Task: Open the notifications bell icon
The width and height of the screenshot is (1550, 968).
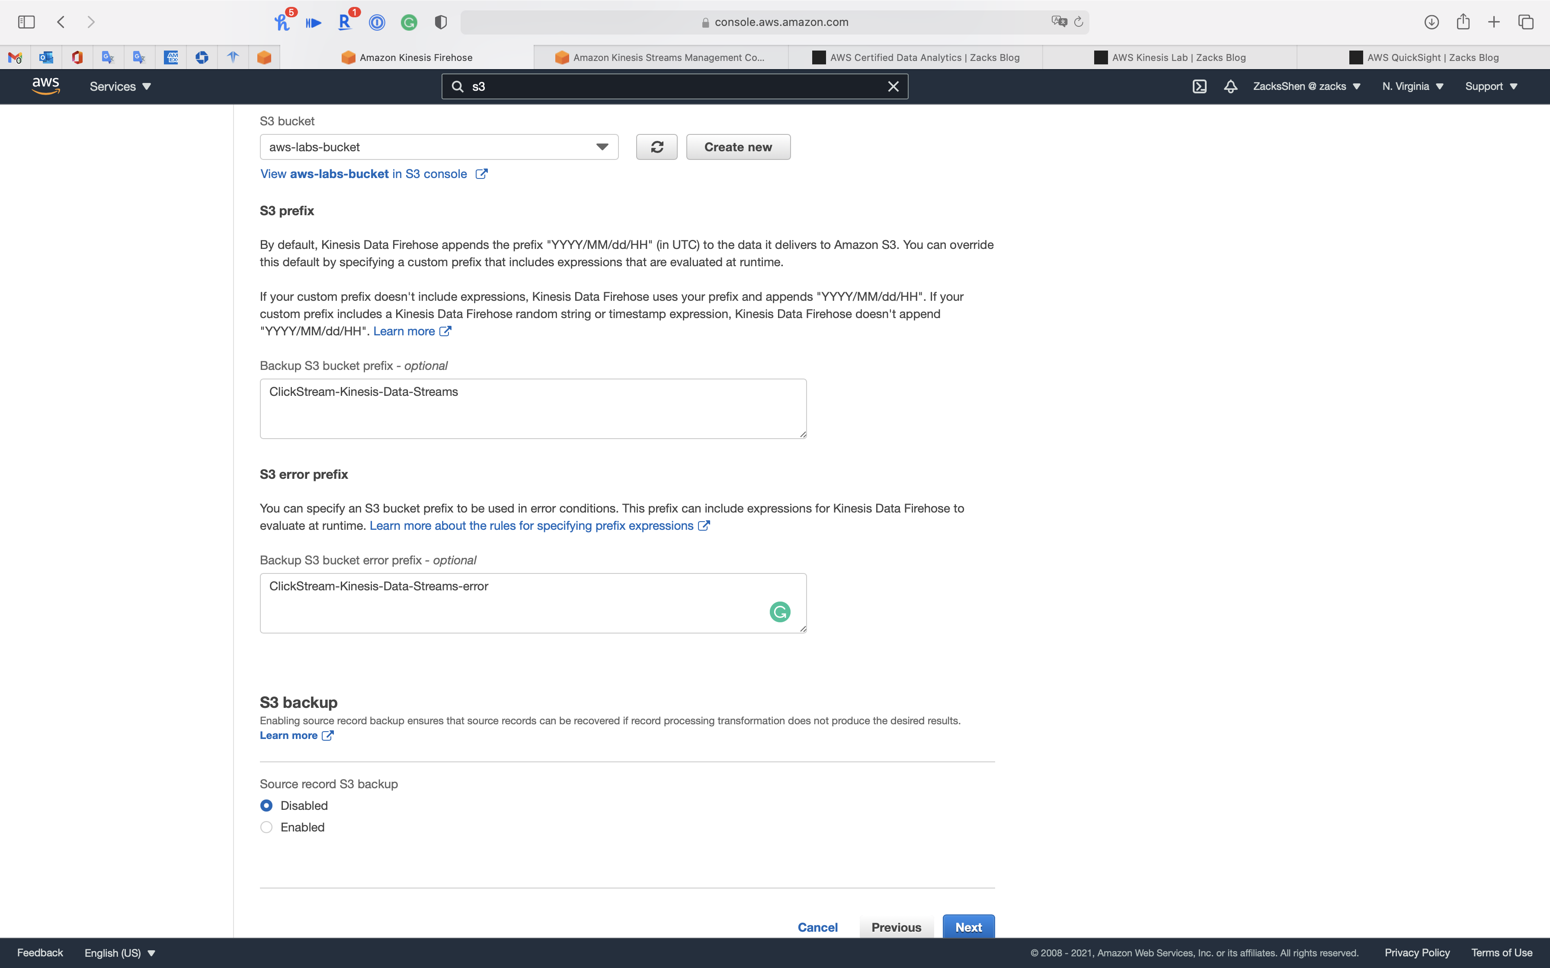Action: 1230,86
